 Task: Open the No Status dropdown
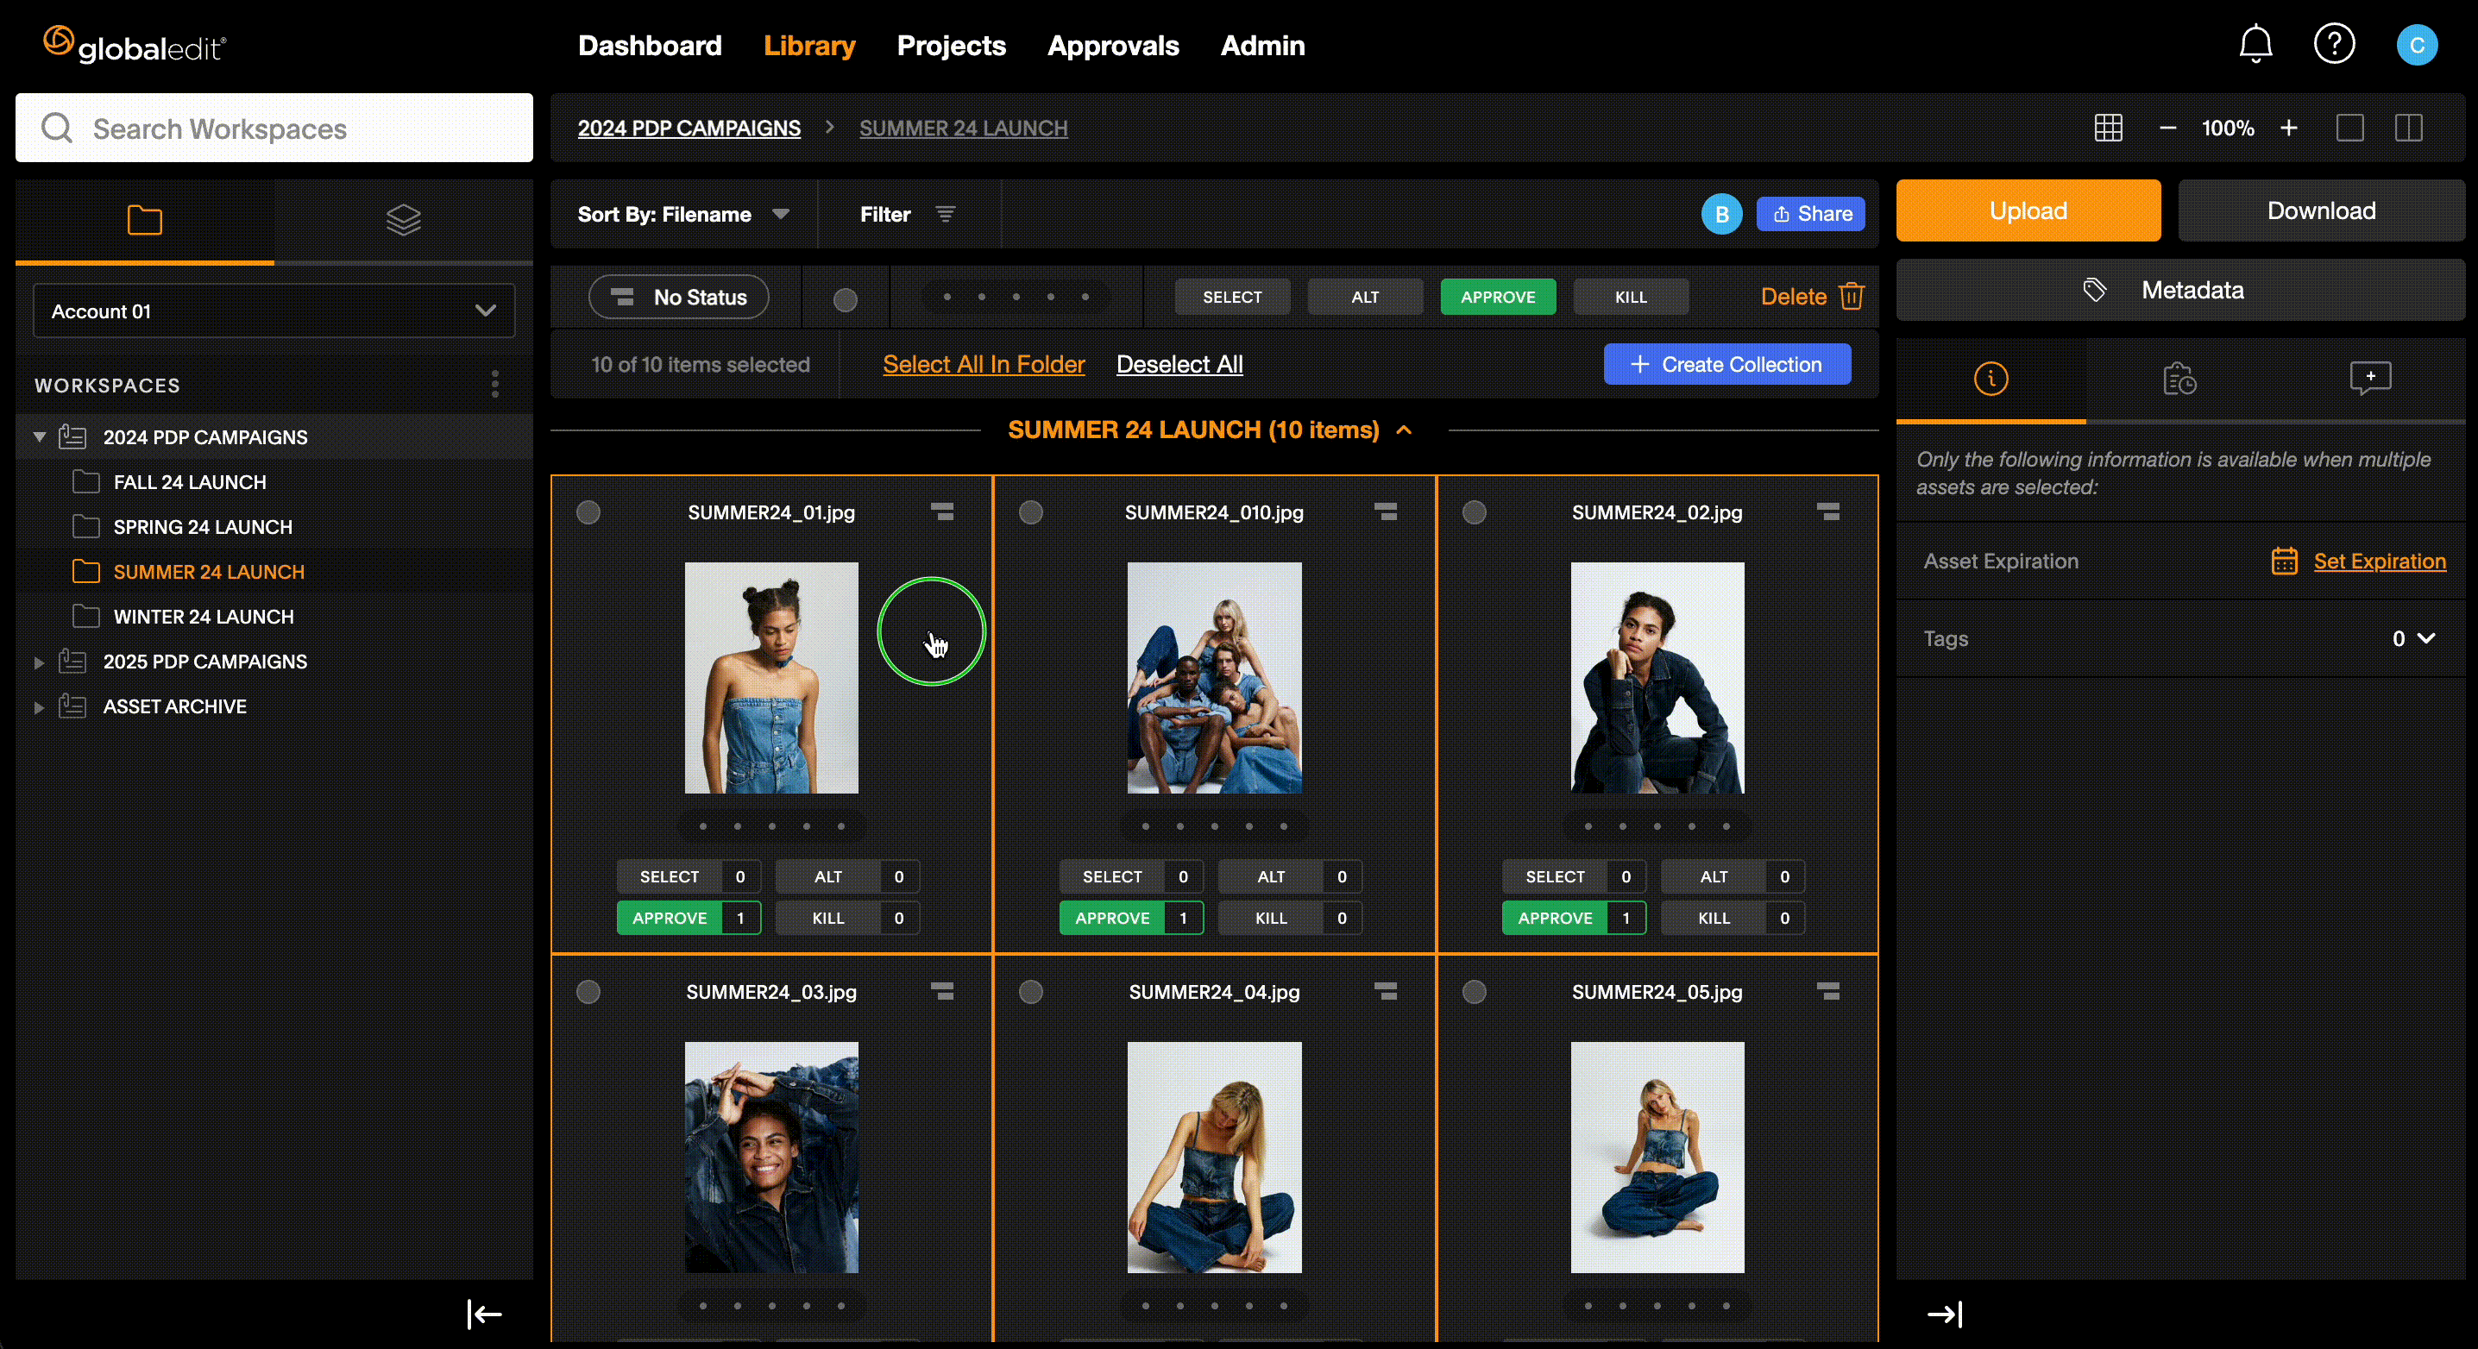tap(678, 297)
